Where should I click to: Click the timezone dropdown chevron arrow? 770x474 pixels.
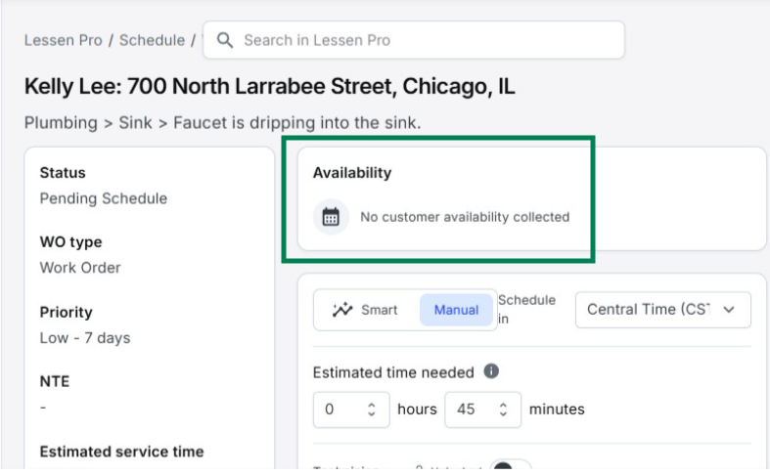pyautogui.click(x=728, y=310)
